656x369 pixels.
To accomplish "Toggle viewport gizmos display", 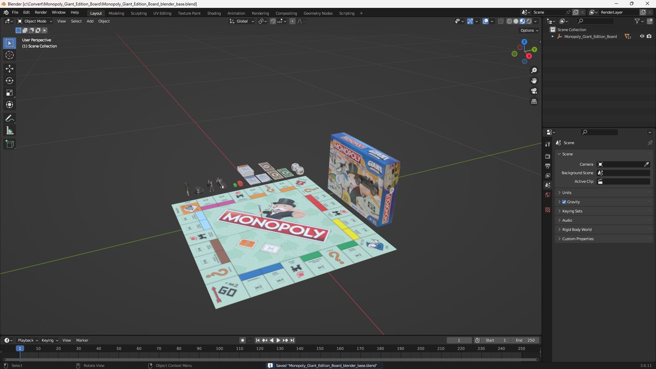I will pos(470,21).
